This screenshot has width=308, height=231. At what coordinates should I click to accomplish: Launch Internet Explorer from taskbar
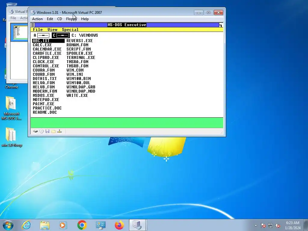(x=26, y=225)
